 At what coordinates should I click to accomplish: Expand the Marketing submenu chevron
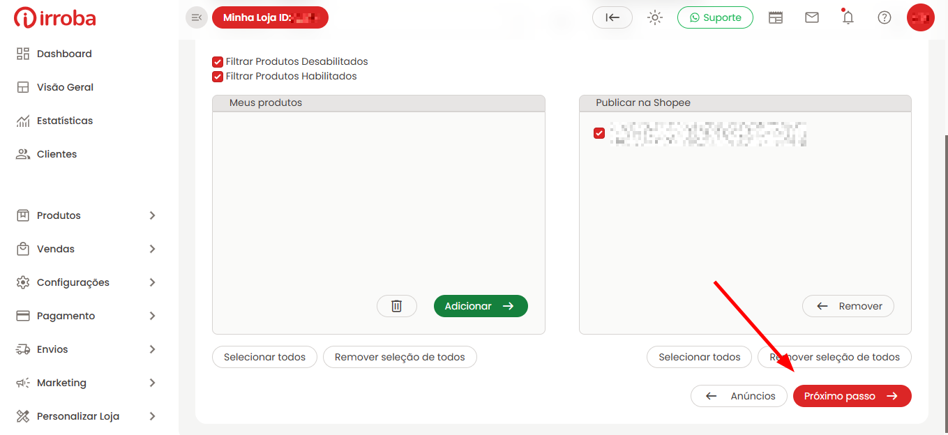[x=153, y=383]
